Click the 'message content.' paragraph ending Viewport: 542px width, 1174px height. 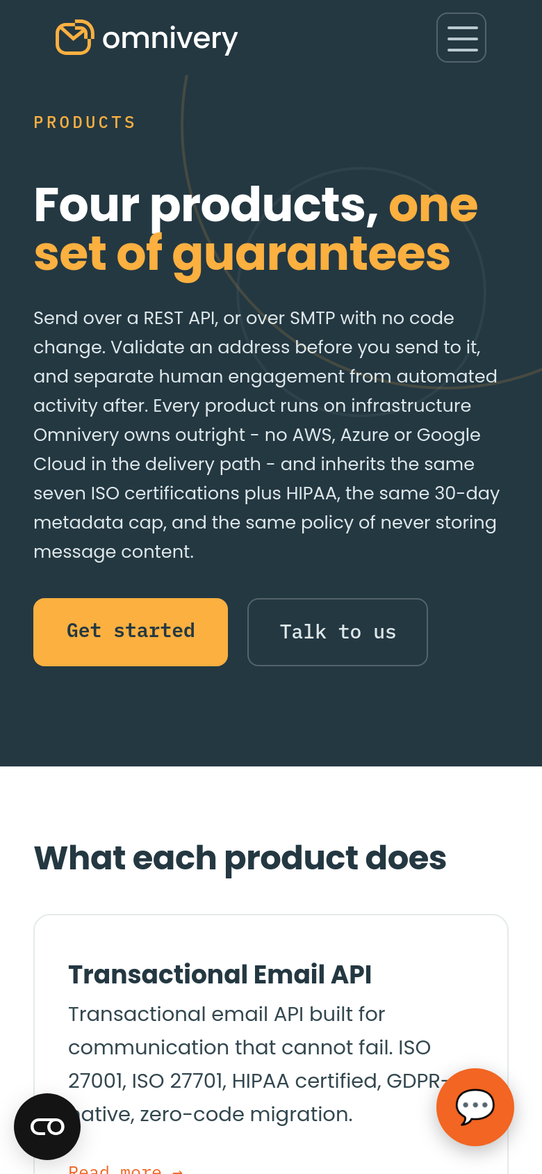[x=114, y=552]
